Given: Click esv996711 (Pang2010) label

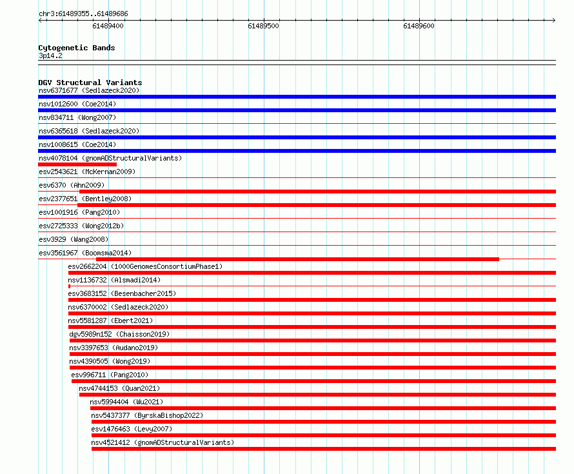Looking at the screenshot, I should pos(110,375).
